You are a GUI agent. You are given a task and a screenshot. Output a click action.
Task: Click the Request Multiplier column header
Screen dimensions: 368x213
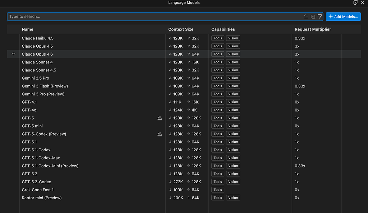click(x=313, y=29)
